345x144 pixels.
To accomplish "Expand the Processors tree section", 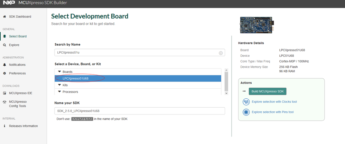I will point(59,92).
